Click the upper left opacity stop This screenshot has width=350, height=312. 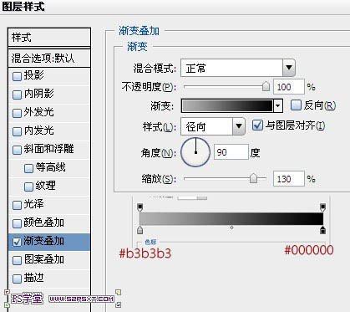point(140,207)
